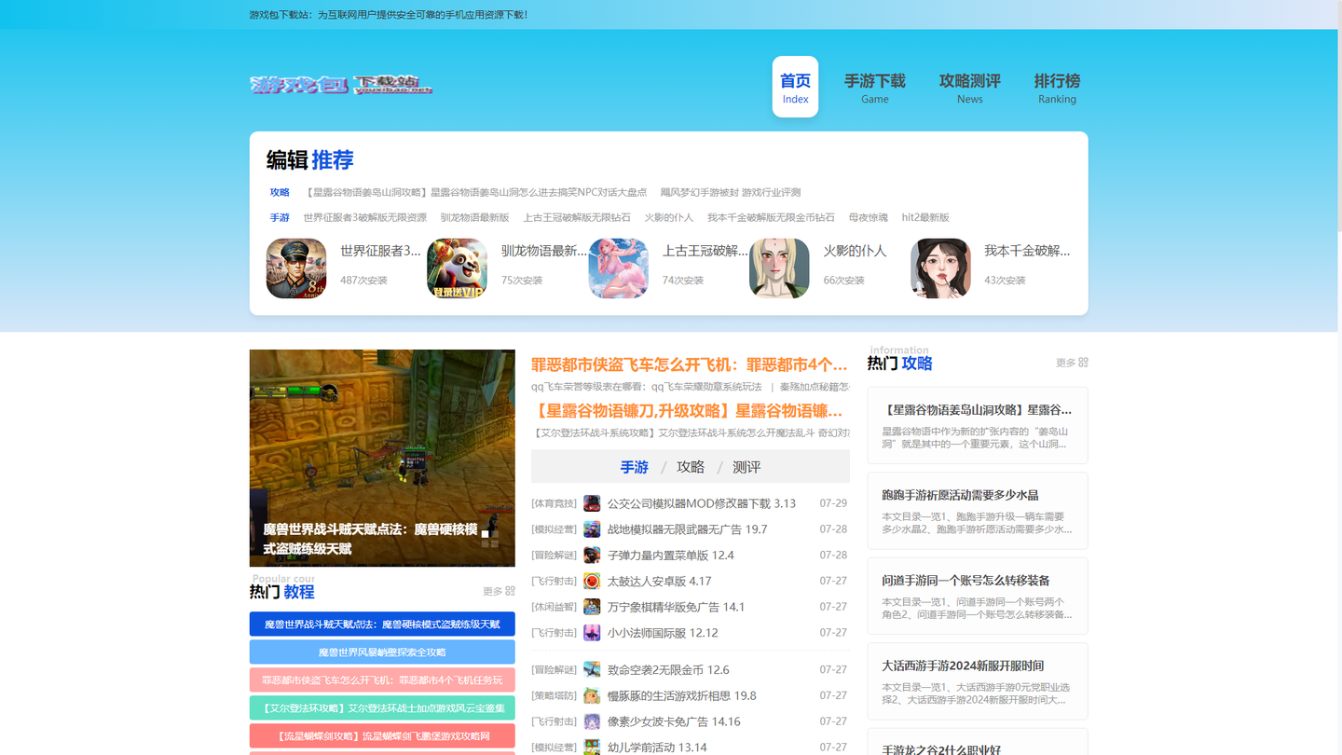Open 慵豚豚的生活游戏折相思 19.8 link
Viewport: 1342px width, 755px height.
pos(682,695)
